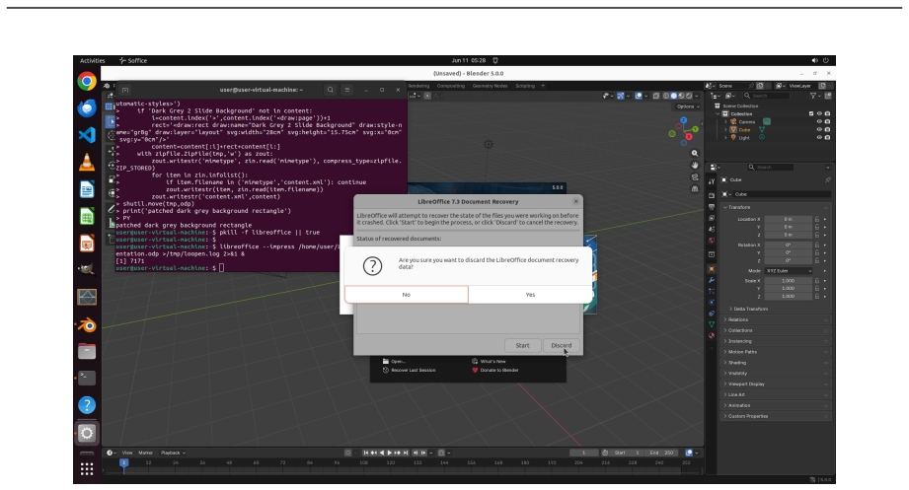Switch to the Geometry Nodes workspace tab
Image resolution: width=909 pixels, height=490 pixels.
click(490, 86)
